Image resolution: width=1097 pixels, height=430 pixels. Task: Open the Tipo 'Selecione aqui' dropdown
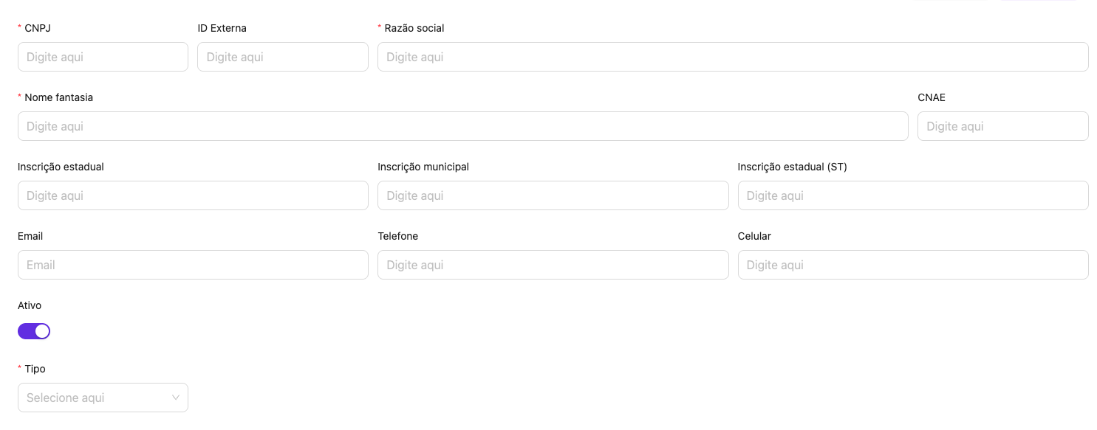[x=96, y=398]
